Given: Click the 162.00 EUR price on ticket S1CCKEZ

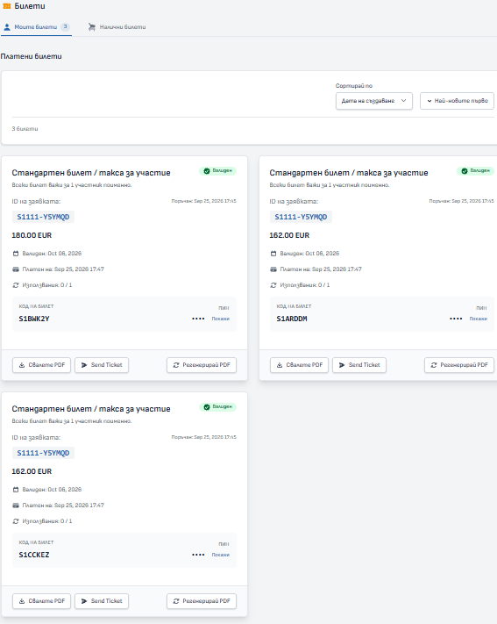Looking at the screenshot, I should point(32,471).
